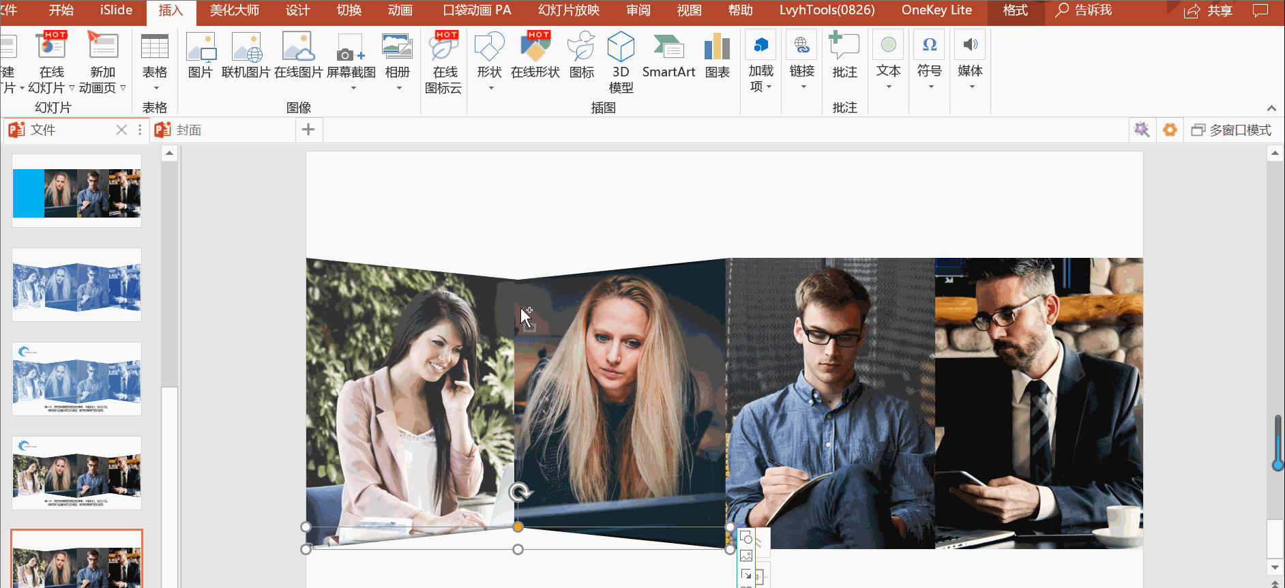Viewport: 1285px width, 588px height.
Task: Click the SmartArt icon
Action: [x=668, y=56]
